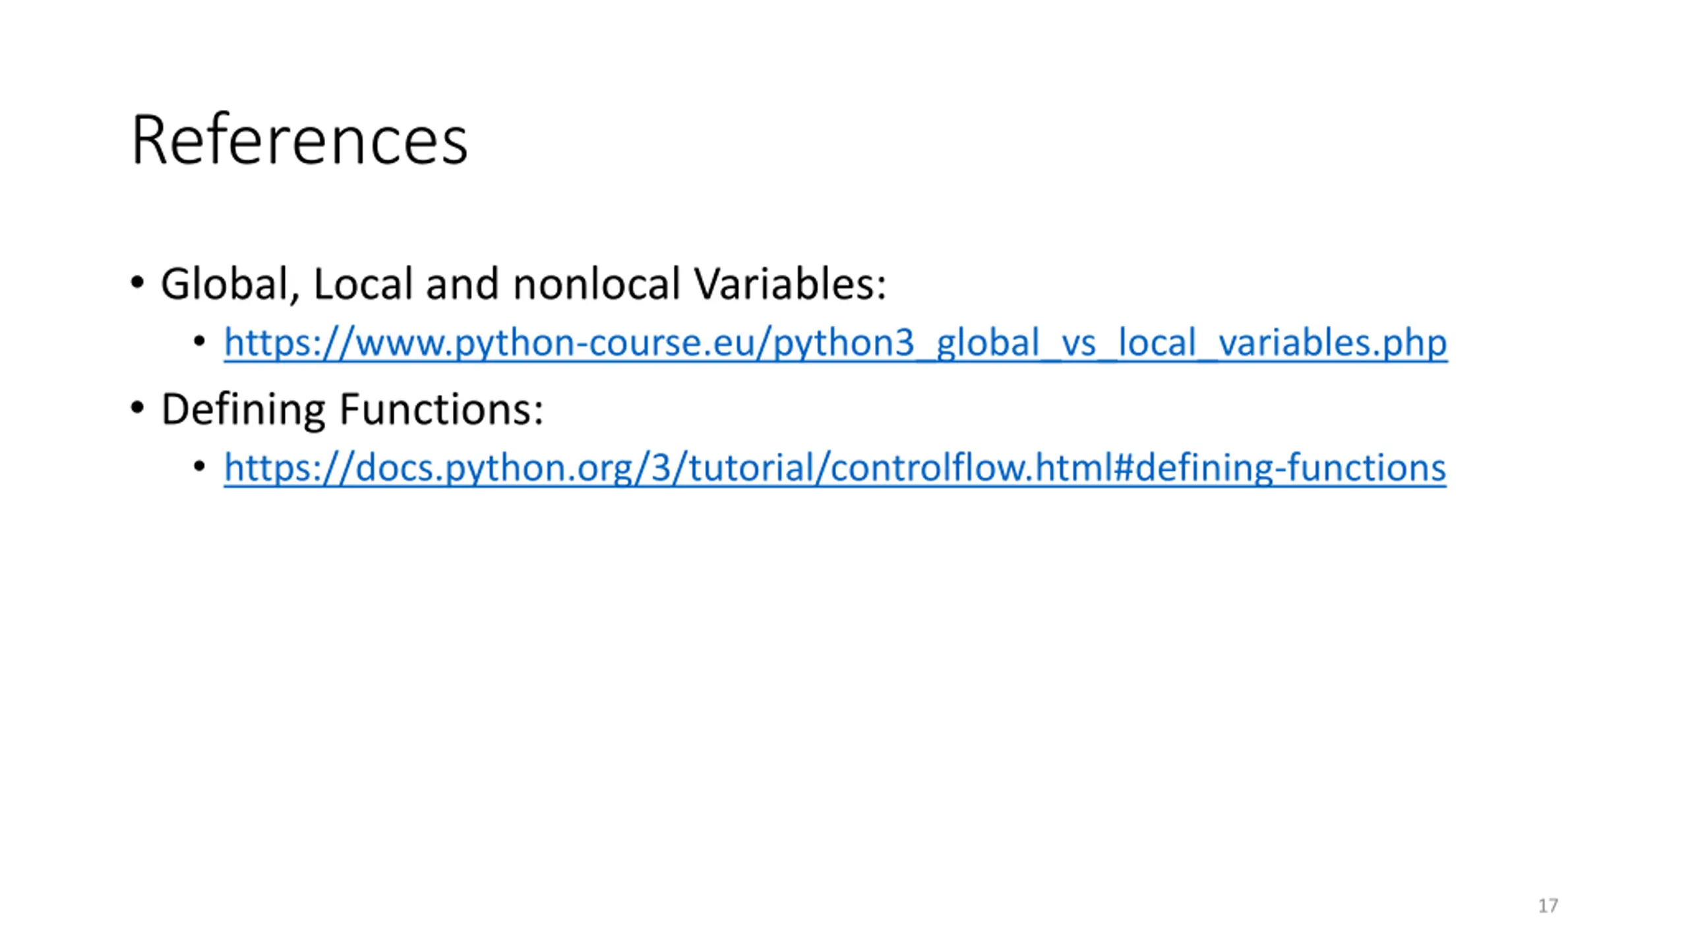Viewport: 1688px width, 949px height.
Task: Click the sub-bullet dot before the docs.python.org link
Action: tap(200, 467)
